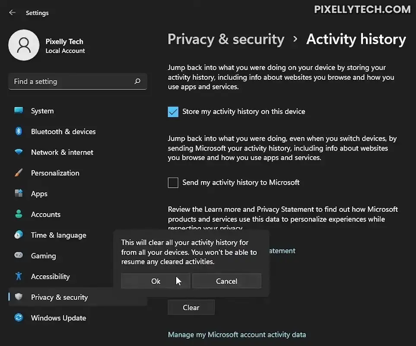Click the Pixelly Tech profile avatar
This screenshot has height=346, width=416.
coord(24,45)
